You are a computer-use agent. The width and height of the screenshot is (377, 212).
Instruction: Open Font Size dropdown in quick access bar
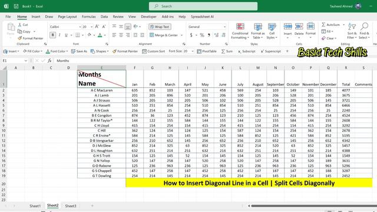[193, 51]
